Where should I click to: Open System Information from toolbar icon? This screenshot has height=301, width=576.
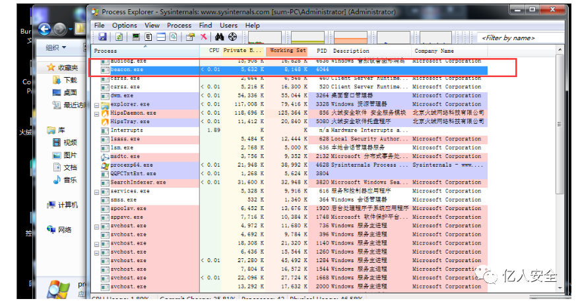coord(136,37)
